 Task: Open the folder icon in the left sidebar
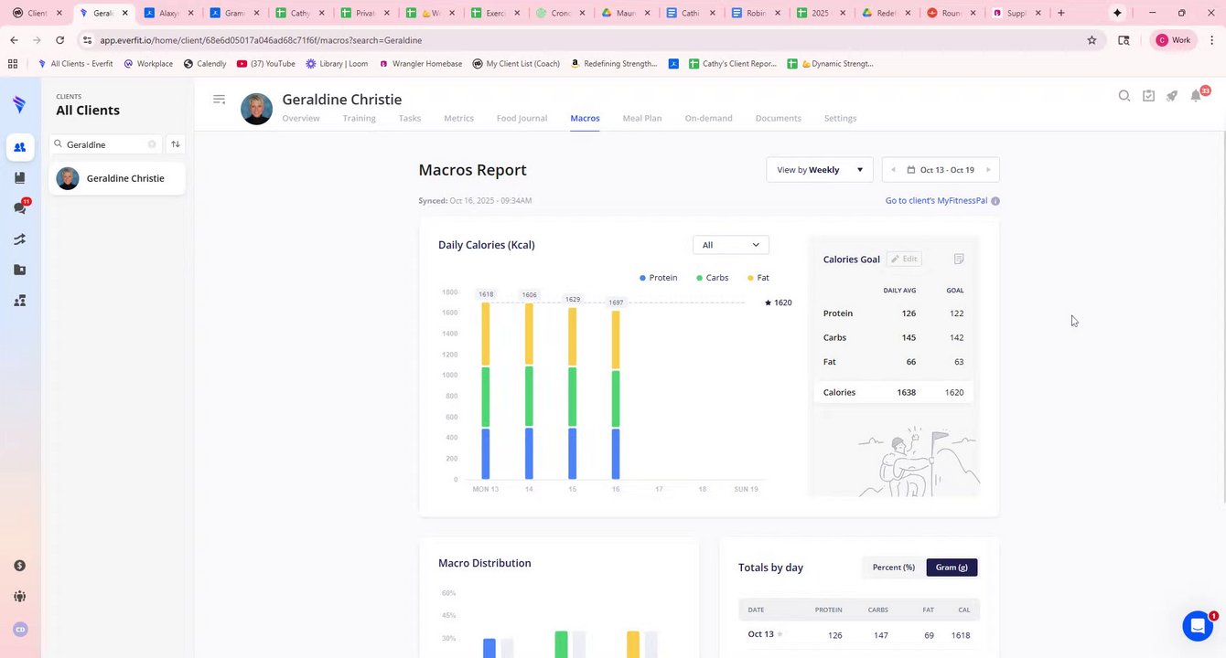[19, 270]
